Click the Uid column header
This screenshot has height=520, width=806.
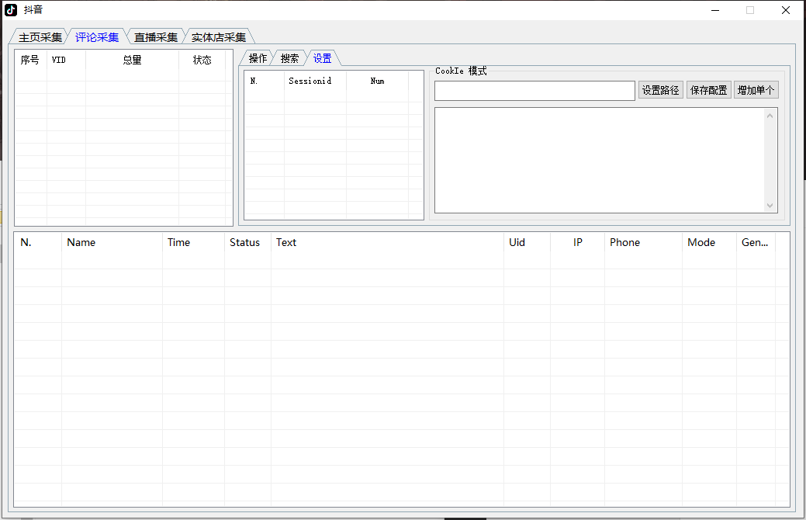tap(517, 242)
